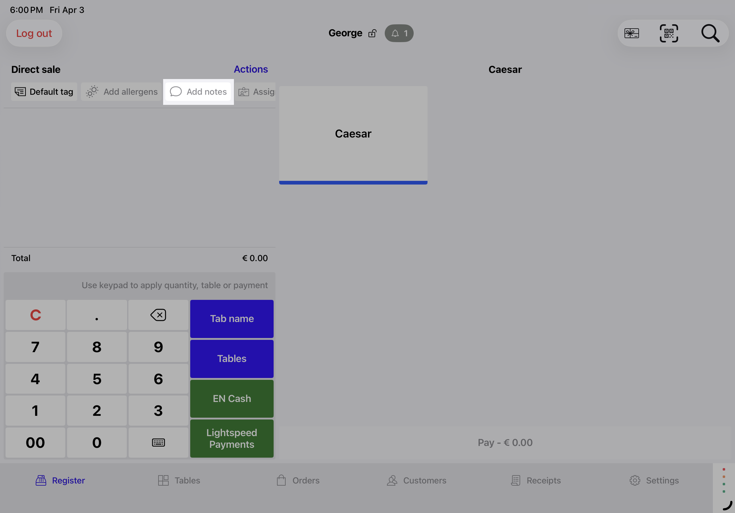Viewport: 735px width, 513px height.
Task: Open the Actions menu
Action: tap(251, 69)
